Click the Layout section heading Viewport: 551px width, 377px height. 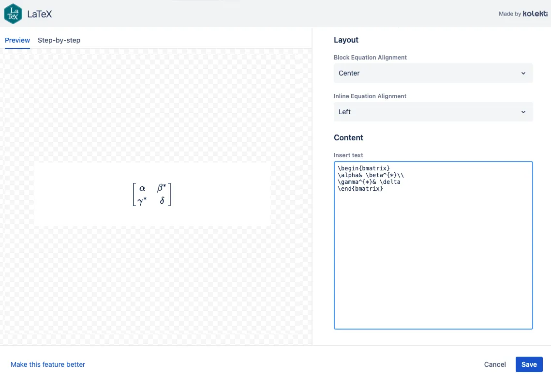tap(346, 40)
